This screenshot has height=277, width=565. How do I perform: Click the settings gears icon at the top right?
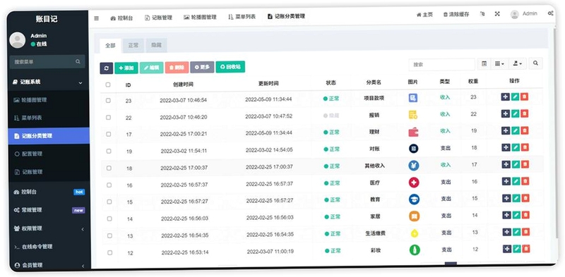551,13
